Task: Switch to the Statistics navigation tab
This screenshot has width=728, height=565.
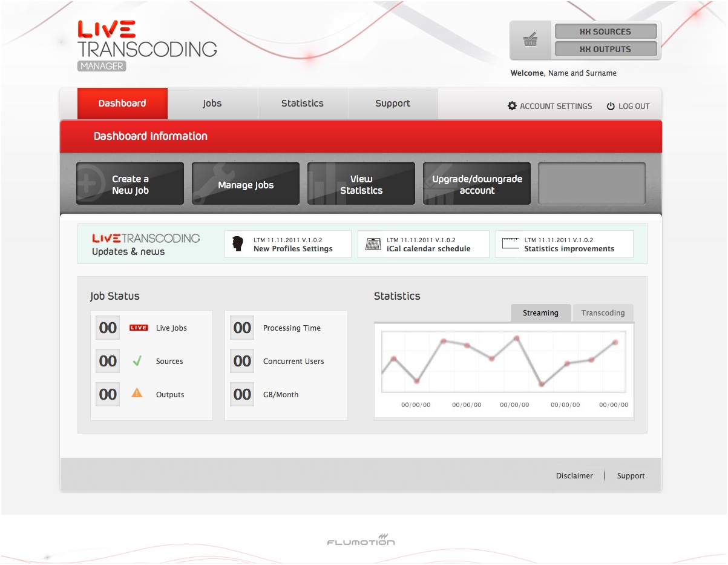Action: click(303, 104)
